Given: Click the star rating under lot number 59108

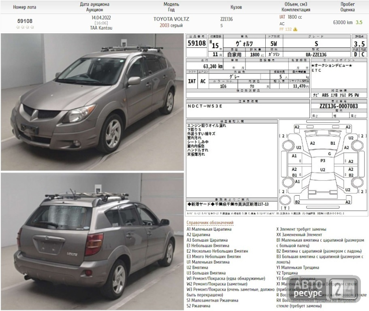Looking at the screenshot, I should [25, 27].
